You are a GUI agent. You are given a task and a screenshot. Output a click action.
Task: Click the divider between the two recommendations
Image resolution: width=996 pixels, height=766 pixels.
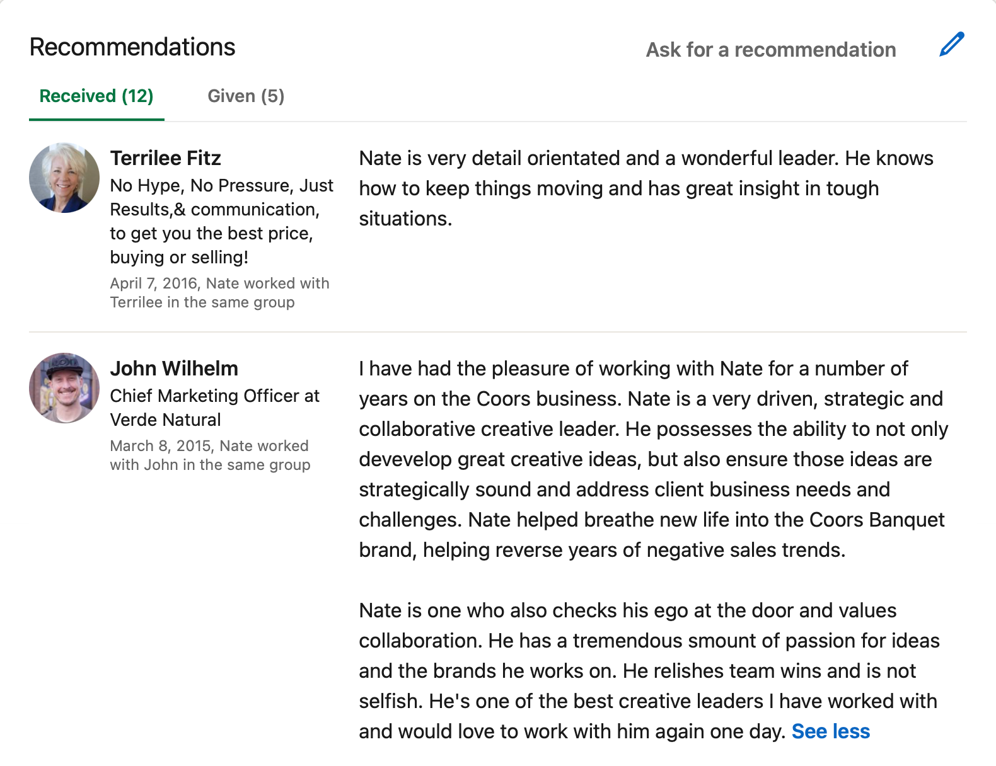(x=498, y=332)
